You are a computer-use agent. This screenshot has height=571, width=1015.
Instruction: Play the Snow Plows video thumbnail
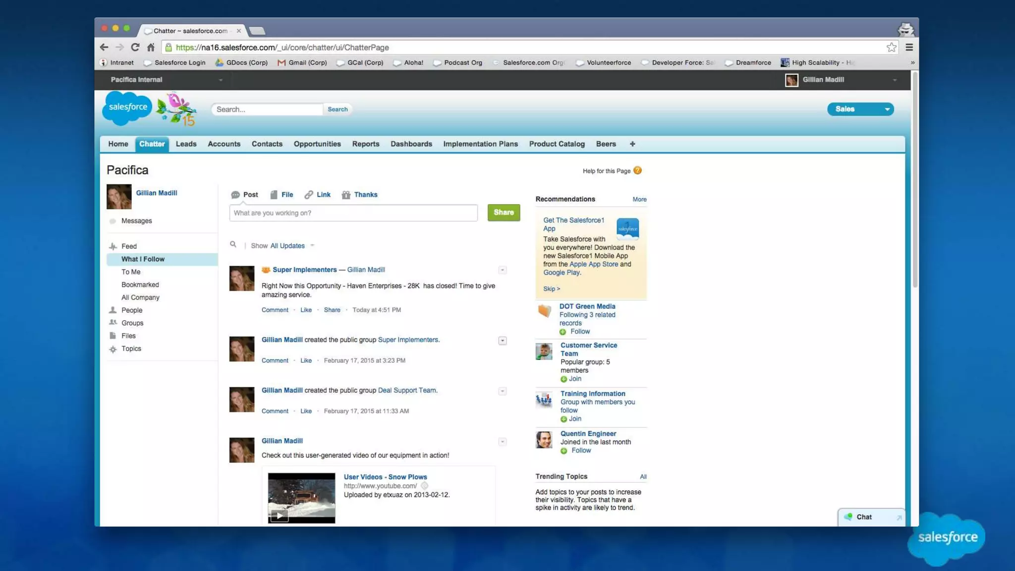pos(279,515)
